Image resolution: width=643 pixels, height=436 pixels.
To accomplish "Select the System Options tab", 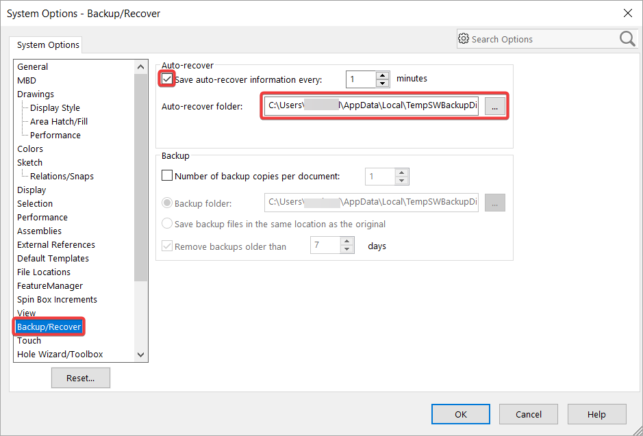I will [x=48, y=45].
